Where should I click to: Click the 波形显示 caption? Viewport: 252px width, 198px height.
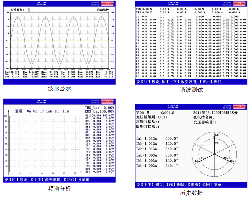[x=59, y=88]
